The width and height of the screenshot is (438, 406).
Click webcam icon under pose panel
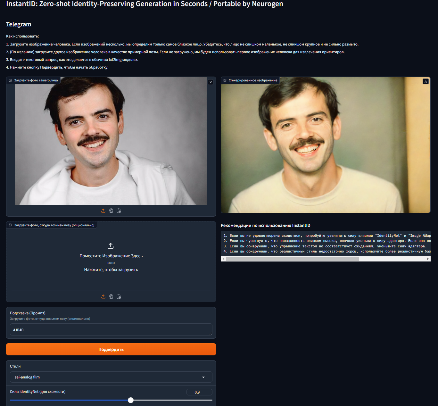pyautogui.click(x=111, y=296)
